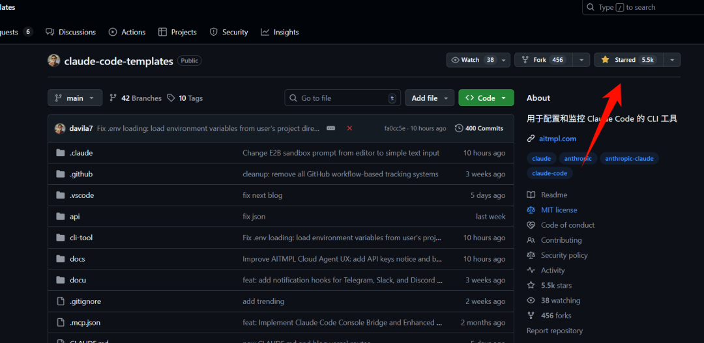Open MIT license link
This screenshot has height=343, width=704.
(x=559, y=210)
